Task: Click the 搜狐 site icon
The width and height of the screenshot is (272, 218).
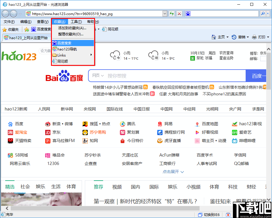Action: click(85, 124)
